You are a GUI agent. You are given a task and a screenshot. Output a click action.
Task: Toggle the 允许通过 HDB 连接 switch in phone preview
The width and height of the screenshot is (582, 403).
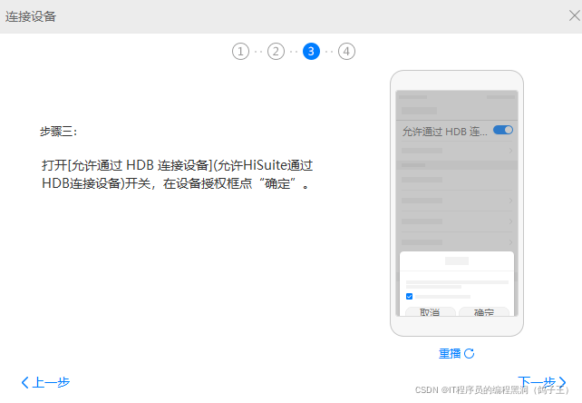coord(503,130)
